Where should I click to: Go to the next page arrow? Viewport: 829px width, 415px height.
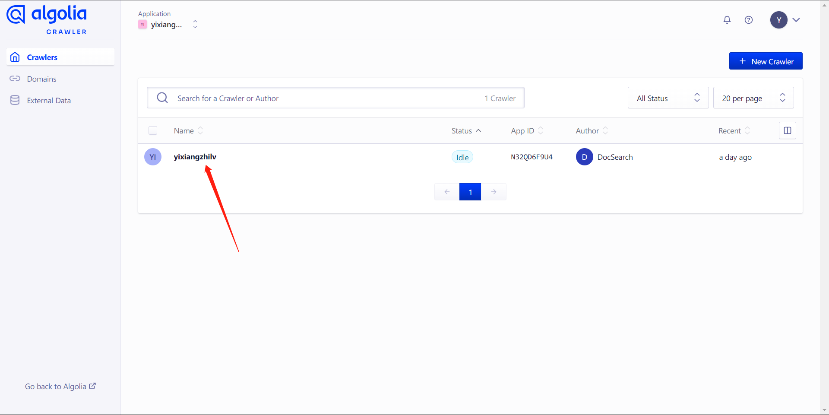point(494,192)
